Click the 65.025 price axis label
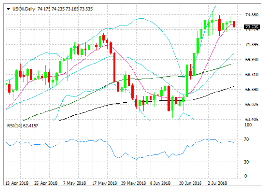The image size is (266, 192). click(252, 104)
